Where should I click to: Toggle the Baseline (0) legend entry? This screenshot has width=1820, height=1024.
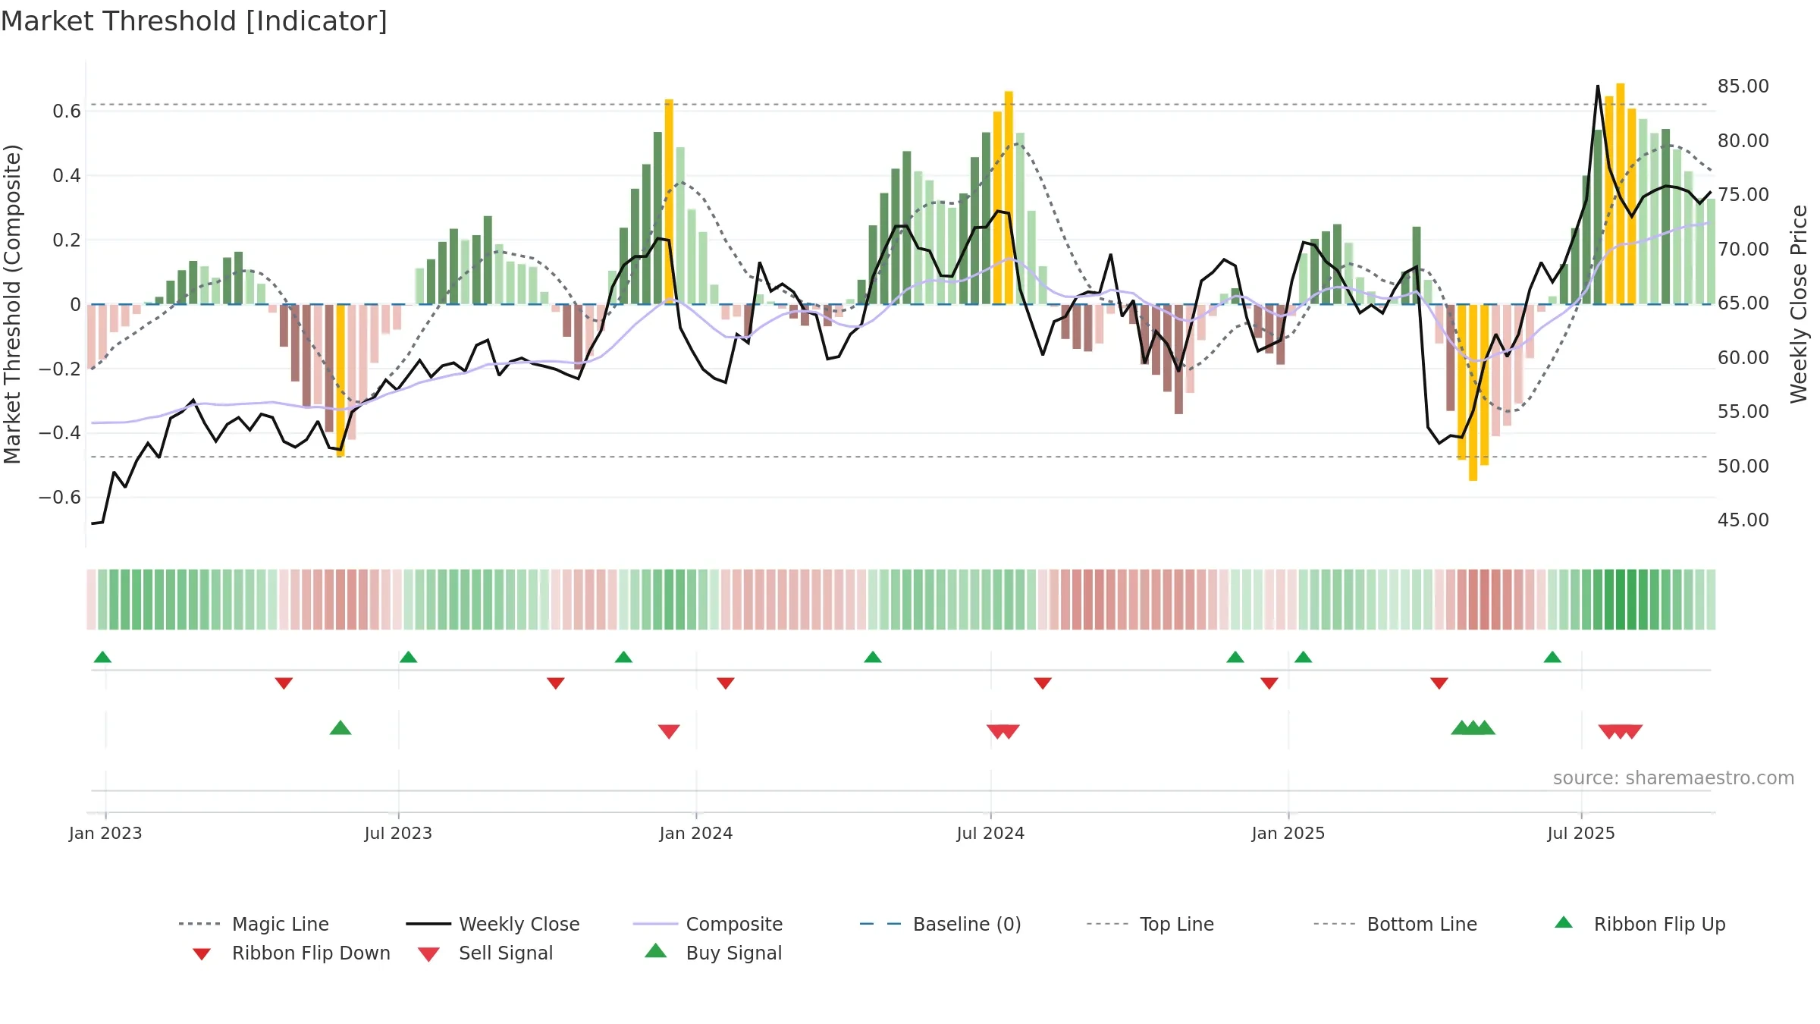(940, 924)
